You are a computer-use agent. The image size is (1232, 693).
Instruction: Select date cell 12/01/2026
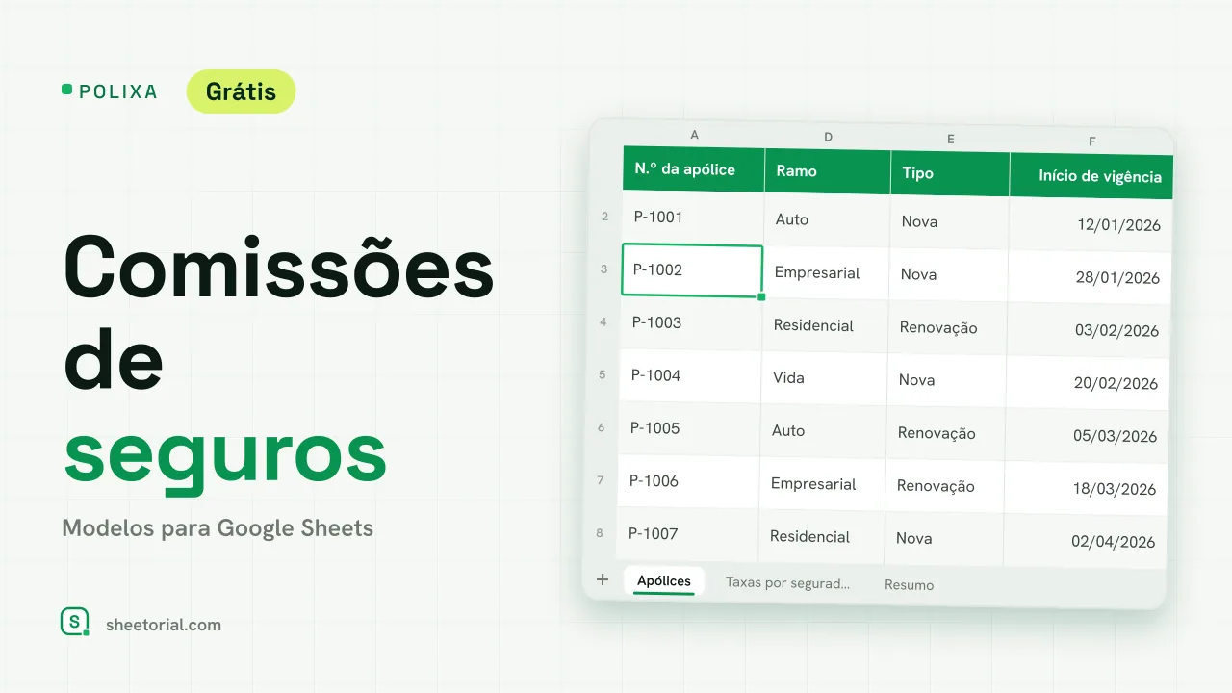pos(1091,225)
